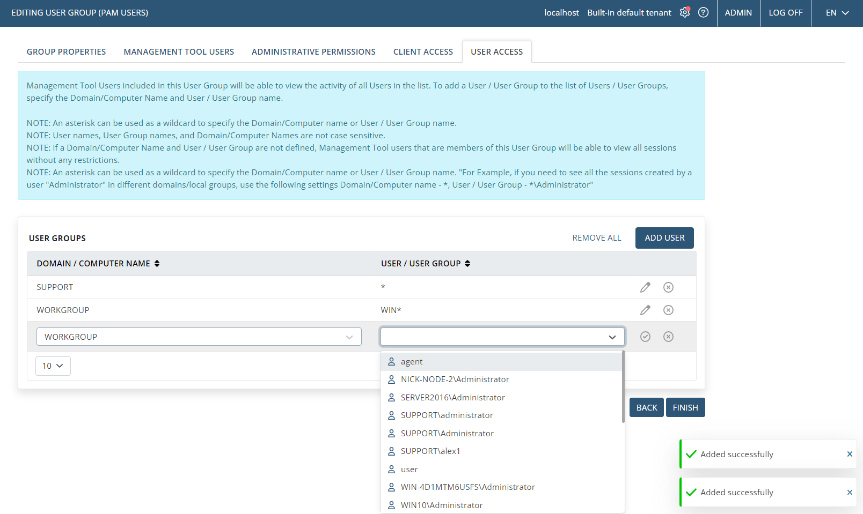
Task: Delete the SUPPORT row entry
Action: pyautogui.click(x=668, y=287)
